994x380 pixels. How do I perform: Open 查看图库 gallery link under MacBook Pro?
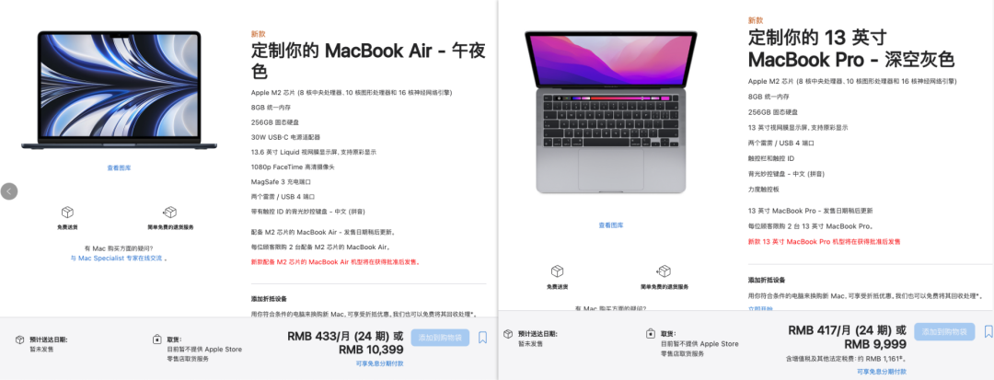611,225
